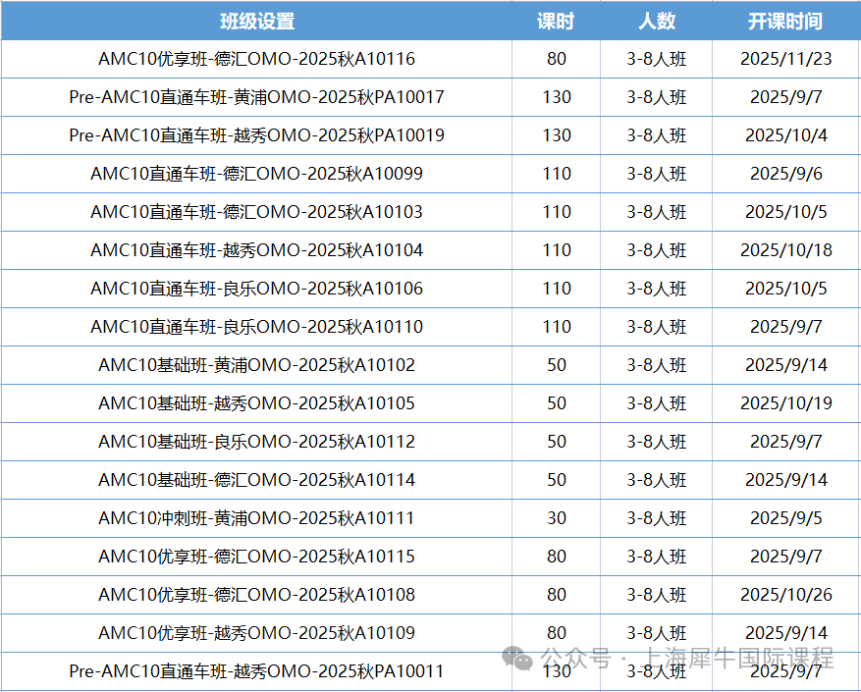Click 3-8人班 in the A10116 row
The image size is (861, 692).
point(657,59)
